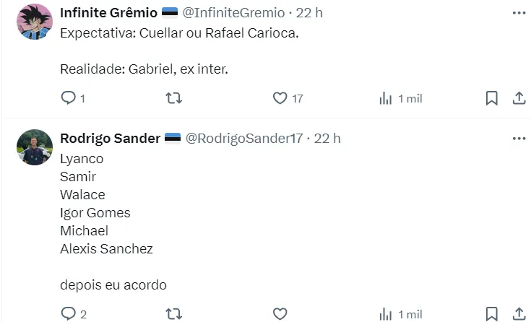This screenshot has width=531, height=322.
Task: Like the Infinite Grêmio tweet
Action: (280, 98)
